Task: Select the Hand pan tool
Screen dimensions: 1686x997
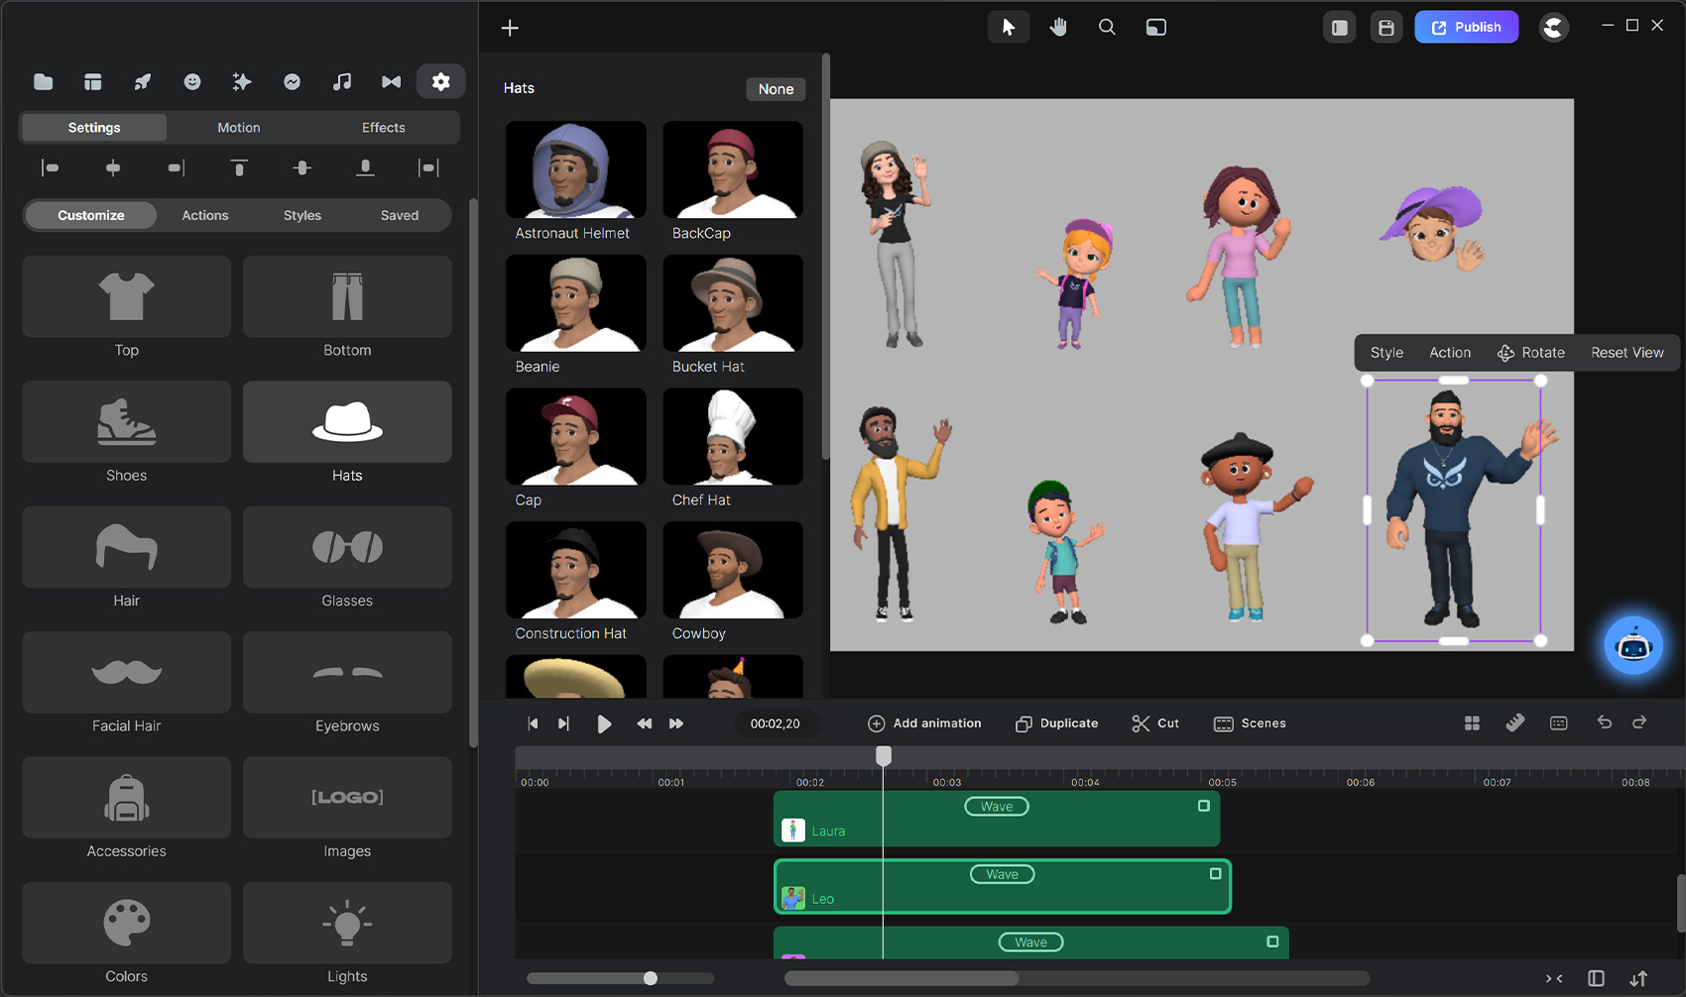Action: [1058, 28]
